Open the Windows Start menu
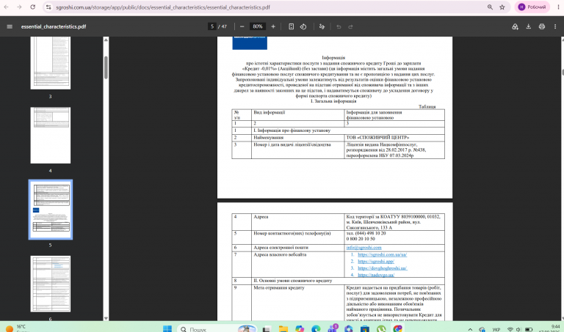564x332 pixels. coord(167,329)
